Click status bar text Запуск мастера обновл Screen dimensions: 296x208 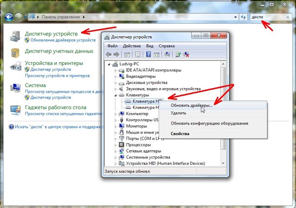coord(127,172)
